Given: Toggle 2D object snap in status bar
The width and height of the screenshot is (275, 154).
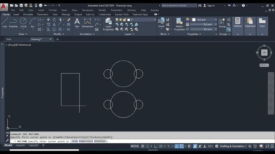Looking at the screenshot, I should tap(181, 146).
